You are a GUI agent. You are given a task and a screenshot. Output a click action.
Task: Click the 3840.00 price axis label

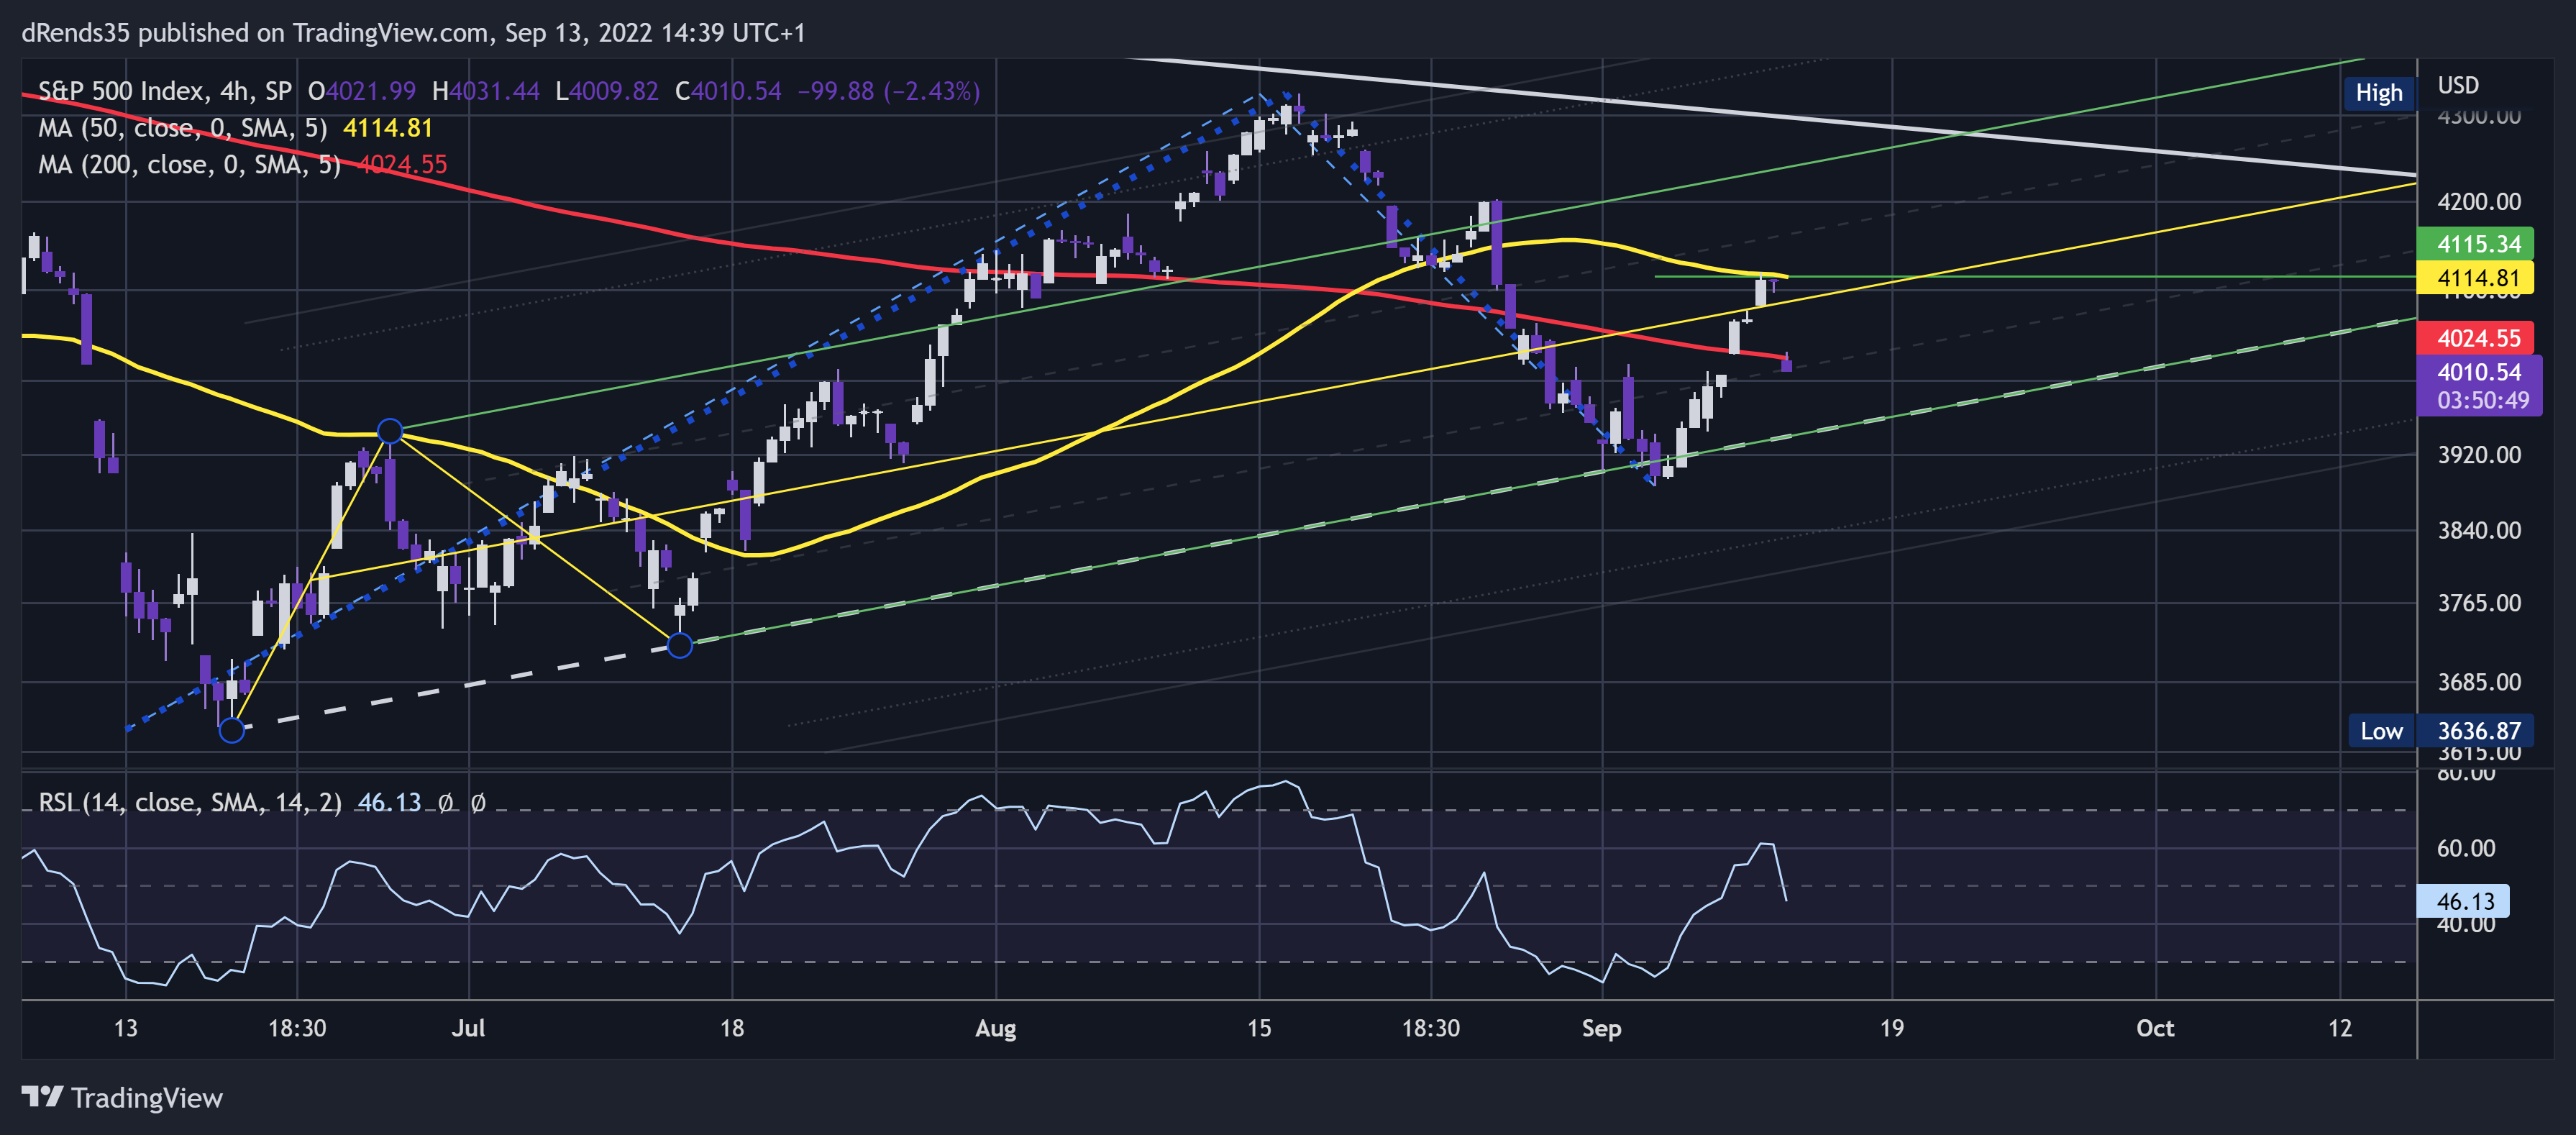tap(2478, 530)
